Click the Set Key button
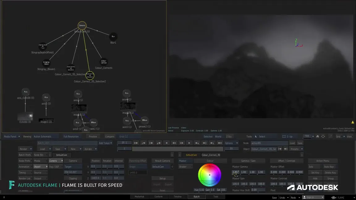This screenshot has height=200, width=356. (x=315, y=172)
